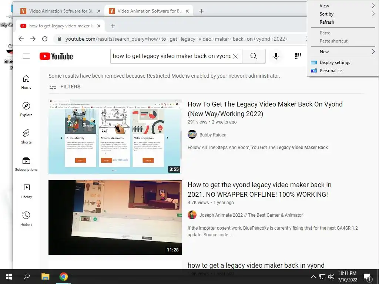379x284 pixels.
Task: Visit Bubby Raiden channel name link
Action: [213, 135]
